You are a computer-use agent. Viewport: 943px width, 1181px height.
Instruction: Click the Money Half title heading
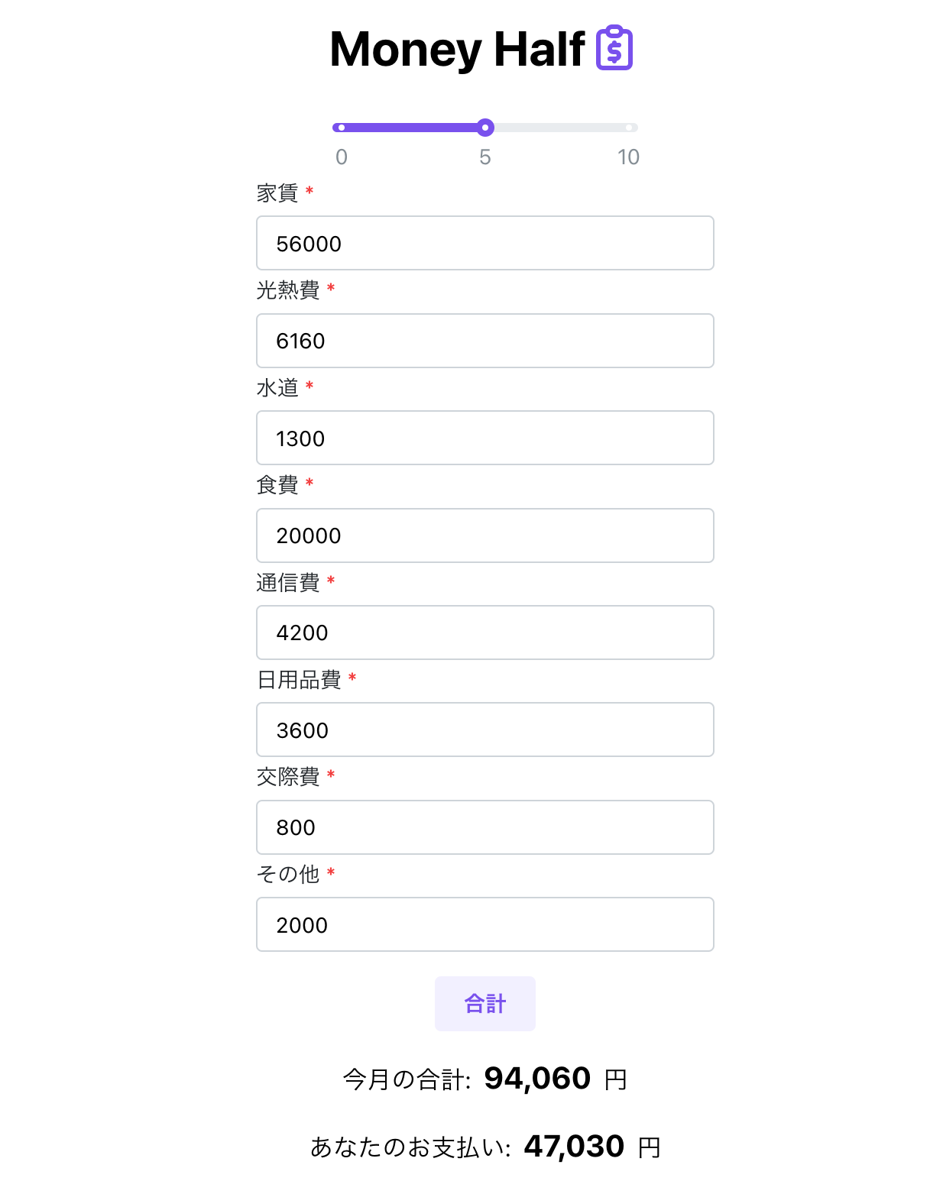[x=457, y=50]
